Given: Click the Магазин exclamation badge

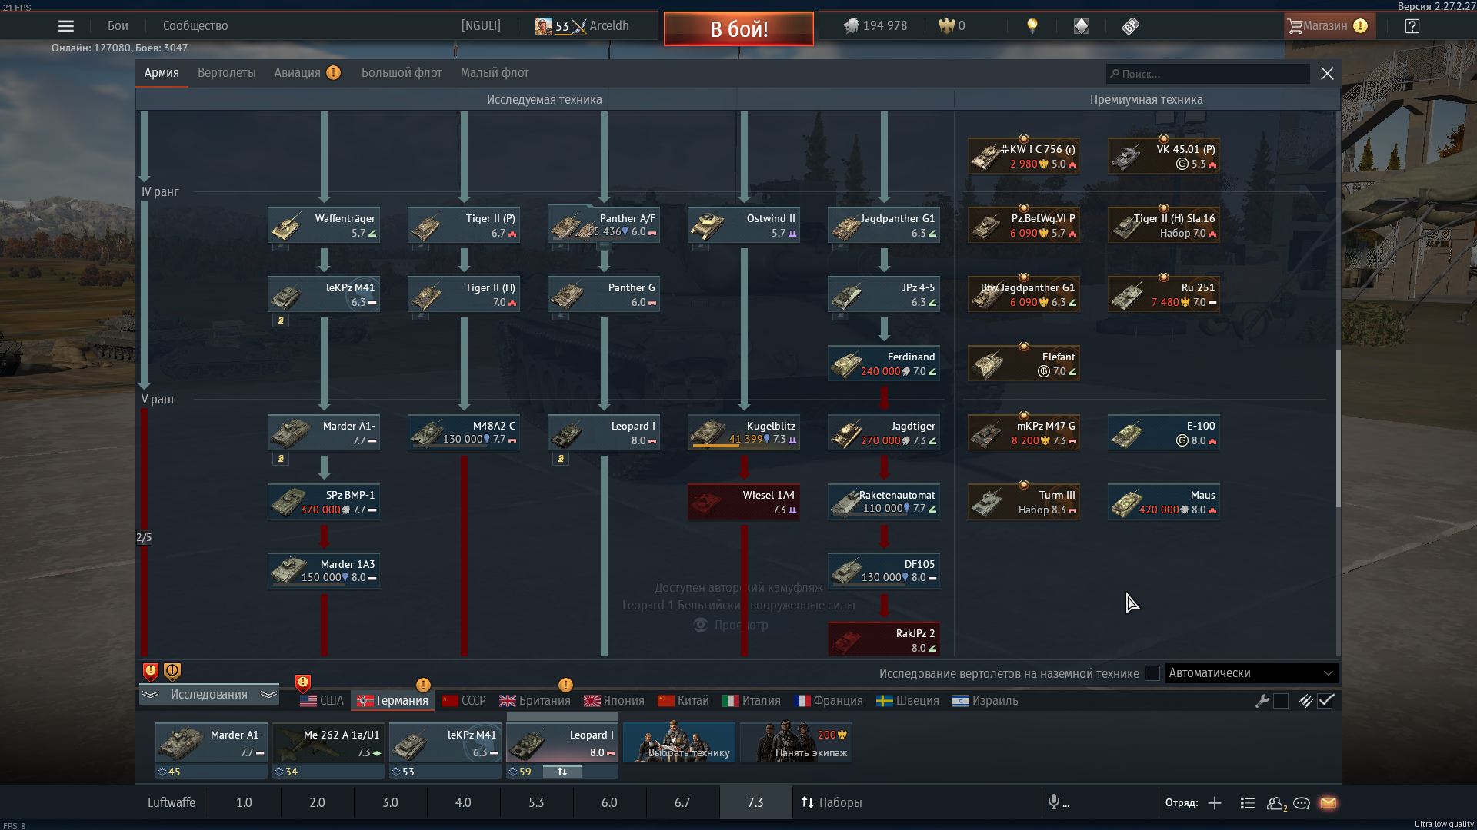Looking at the screenshot, I should click(x=1360, y=26).
